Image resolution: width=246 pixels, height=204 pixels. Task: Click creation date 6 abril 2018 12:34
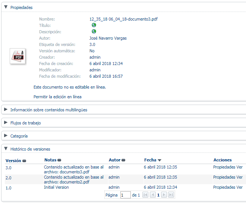point(106,64)
